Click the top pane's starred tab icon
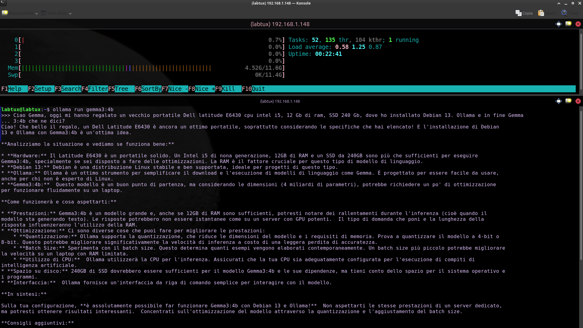 pyautogui.click(x=568, y=24)
